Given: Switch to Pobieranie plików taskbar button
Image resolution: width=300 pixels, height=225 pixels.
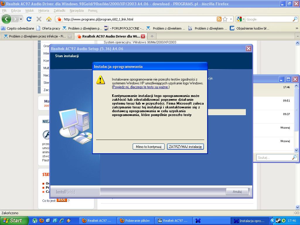Looking at the screenshot, I should pyautogui.click(x=135, y=221).
